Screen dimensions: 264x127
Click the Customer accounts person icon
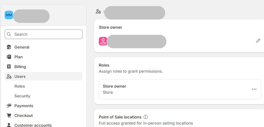(x=9, y=125)
